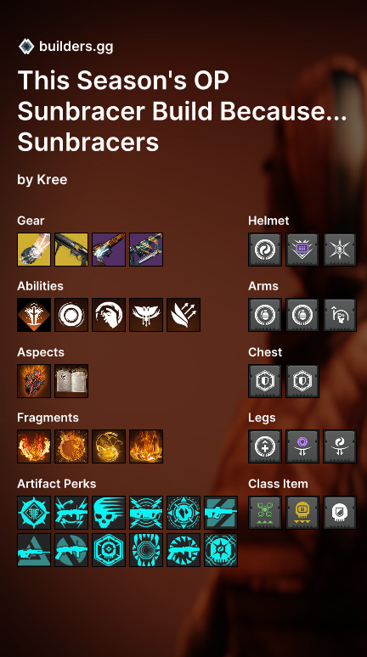Click the open book aspect icon

point(71,381)
